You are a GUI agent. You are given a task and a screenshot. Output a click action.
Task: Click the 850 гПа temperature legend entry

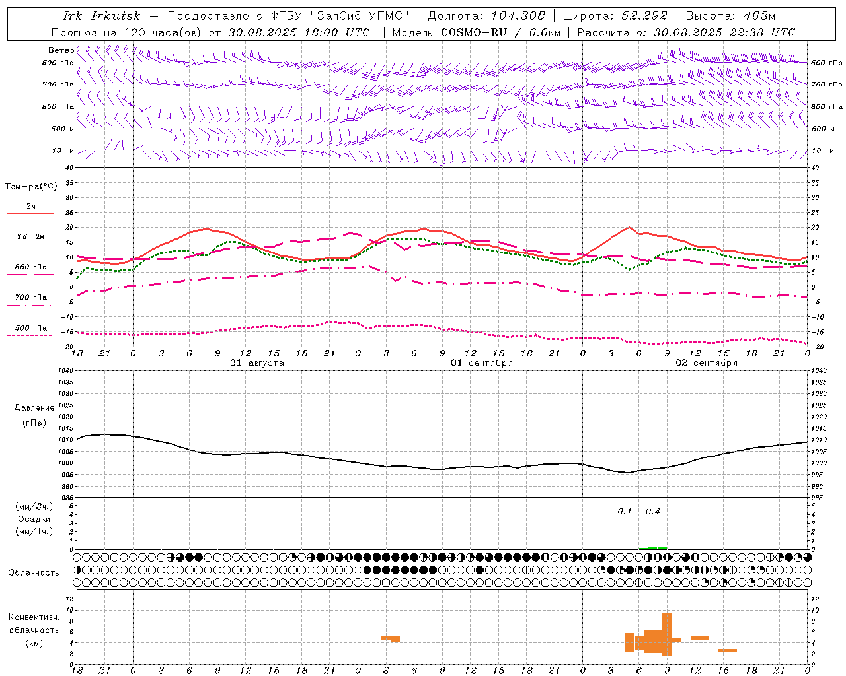point(31,267)
